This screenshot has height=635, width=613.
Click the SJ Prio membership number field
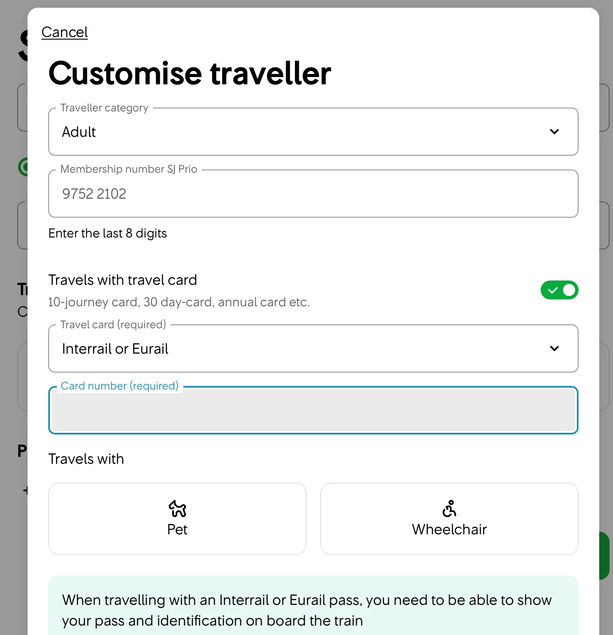point(313,194)
